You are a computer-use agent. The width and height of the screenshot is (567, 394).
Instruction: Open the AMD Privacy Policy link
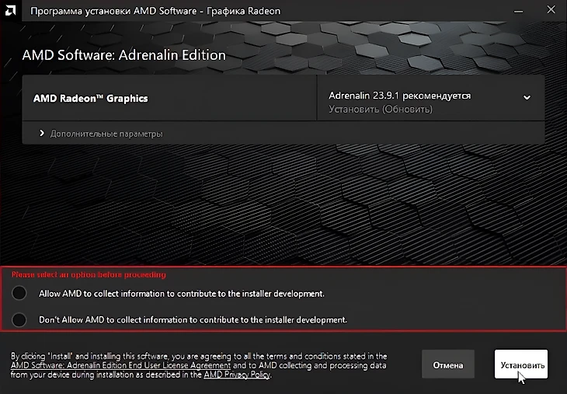pos(236,375)
